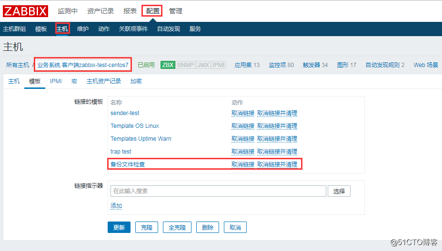The height and width of the screenshot is (251, 442).
Task: Go to 动作 in the blue submenu bar
Action: coord(104,29)
